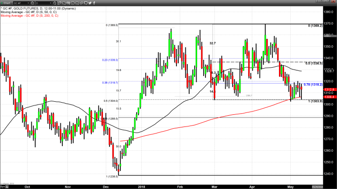Screen dimensions: 337x189
Task: Click the help question mark button top right
Action: [317, 1]
